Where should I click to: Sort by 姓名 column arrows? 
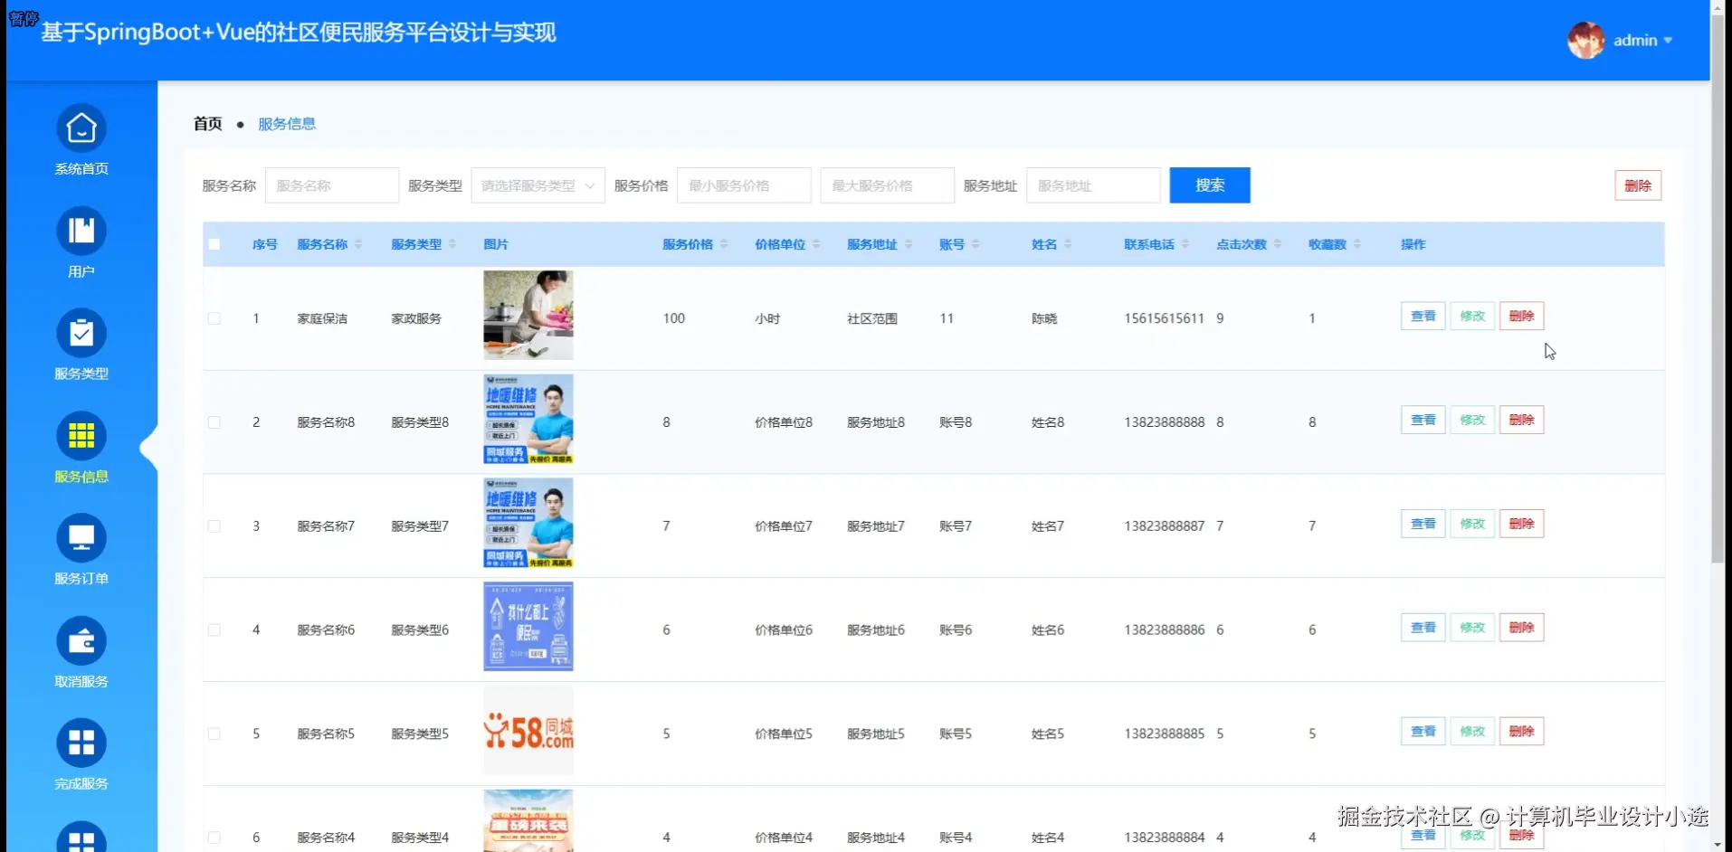click(1068, 244)
